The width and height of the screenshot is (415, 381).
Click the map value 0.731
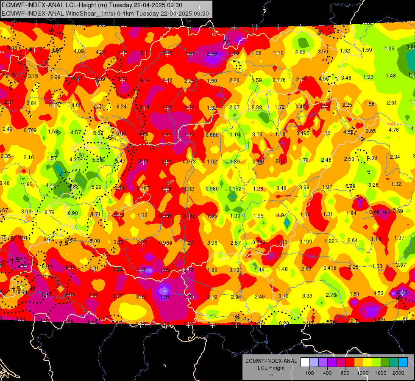236,270
